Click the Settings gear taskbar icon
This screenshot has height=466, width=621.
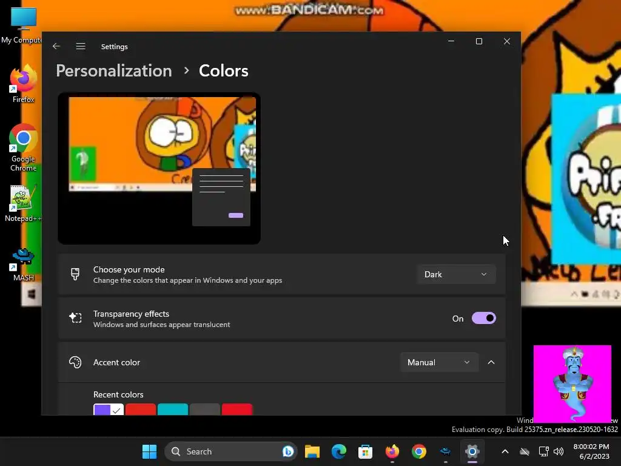472,451
